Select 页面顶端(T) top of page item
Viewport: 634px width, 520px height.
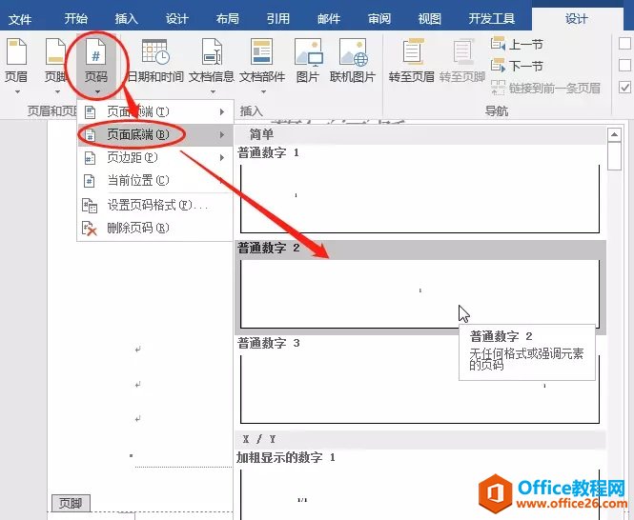pos(155,111)
